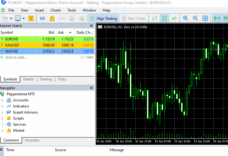The image size is (228, 156).
Task: Click the EURUSD daily change 0.22%
Action: (89, 39)
